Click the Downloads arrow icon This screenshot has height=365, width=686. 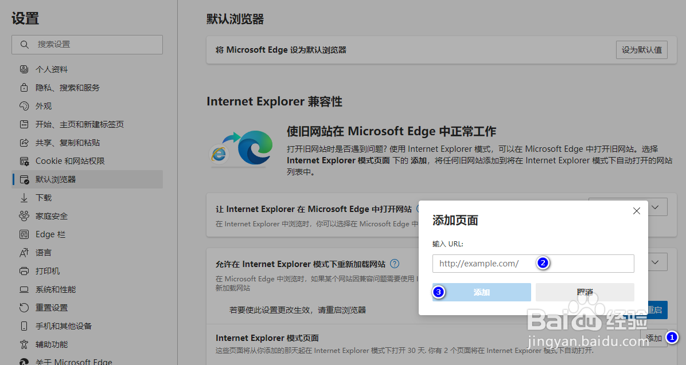24,198
